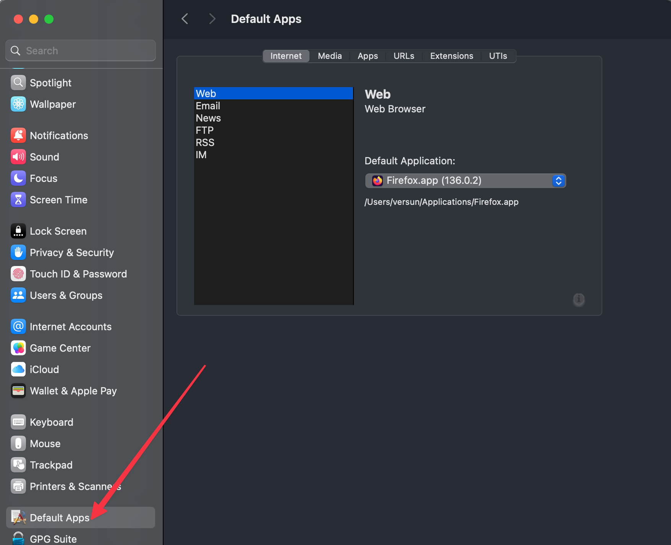Go forward using the right chevron
Screen dimensions: 671x545
[212, 19]
